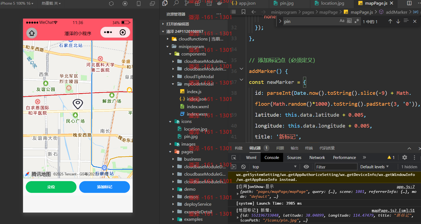The width and height of the screenshot is (421, 224).
Task: Click green 定位 button in simulator
Action: point(51,187)
